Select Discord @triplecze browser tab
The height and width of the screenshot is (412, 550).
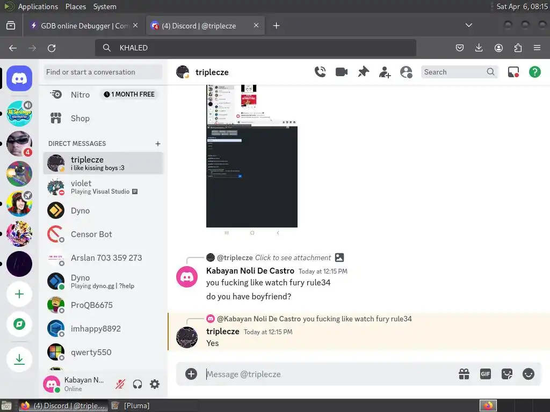(205, 26)
